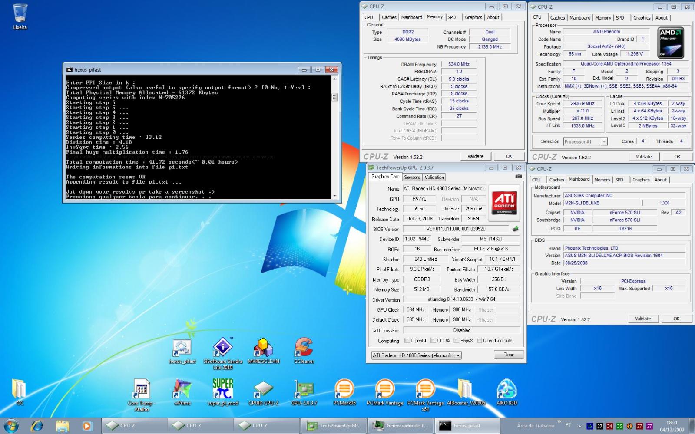Click the taskbar clock showing 08:21
Screen dimensions: 695x434
672,426
